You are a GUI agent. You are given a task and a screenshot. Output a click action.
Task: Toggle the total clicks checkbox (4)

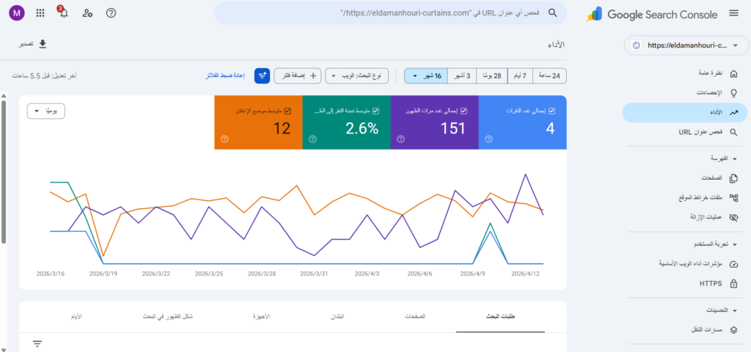[552, 111]
